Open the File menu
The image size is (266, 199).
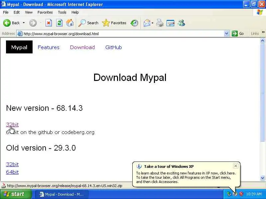tap(6, 12)
